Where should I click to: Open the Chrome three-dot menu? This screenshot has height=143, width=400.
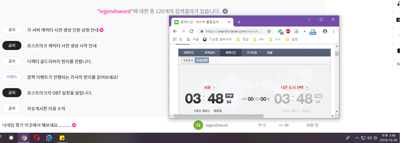coord(333,31)
